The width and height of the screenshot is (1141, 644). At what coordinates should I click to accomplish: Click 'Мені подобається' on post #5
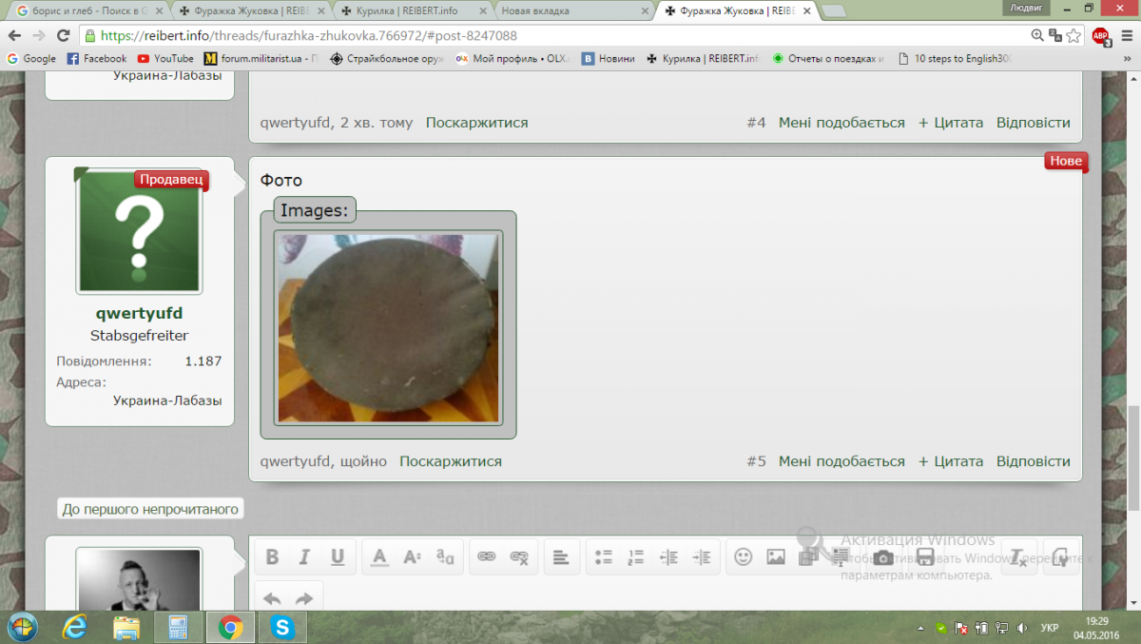point(841,461)
